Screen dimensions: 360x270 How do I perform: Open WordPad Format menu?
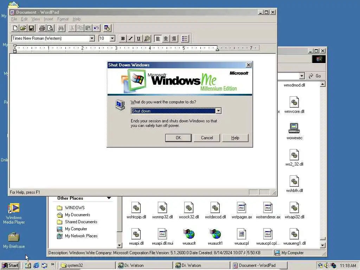pos(63,19)
